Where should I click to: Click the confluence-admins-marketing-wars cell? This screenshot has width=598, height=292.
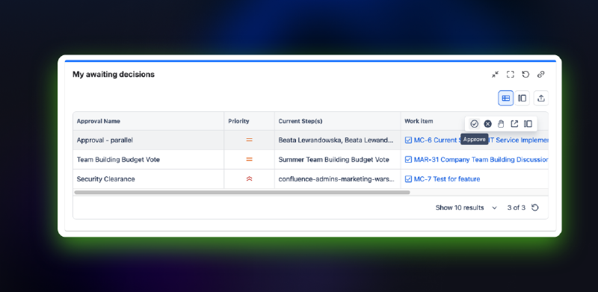click(338, 179)
